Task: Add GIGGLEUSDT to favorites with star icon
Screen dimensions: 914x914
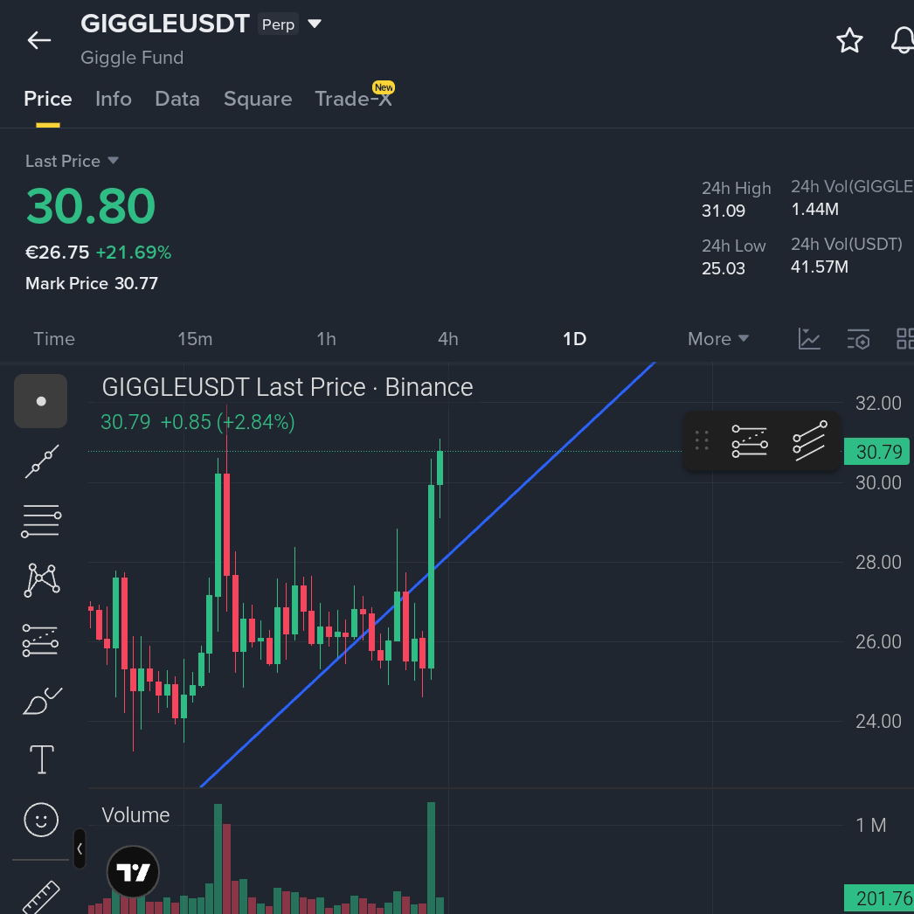Action: (x=849, y=40)
